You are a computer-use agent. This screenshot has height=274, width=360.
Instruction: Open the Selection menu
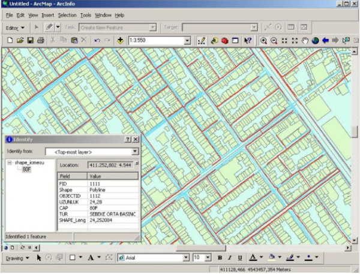coord(67,14)
